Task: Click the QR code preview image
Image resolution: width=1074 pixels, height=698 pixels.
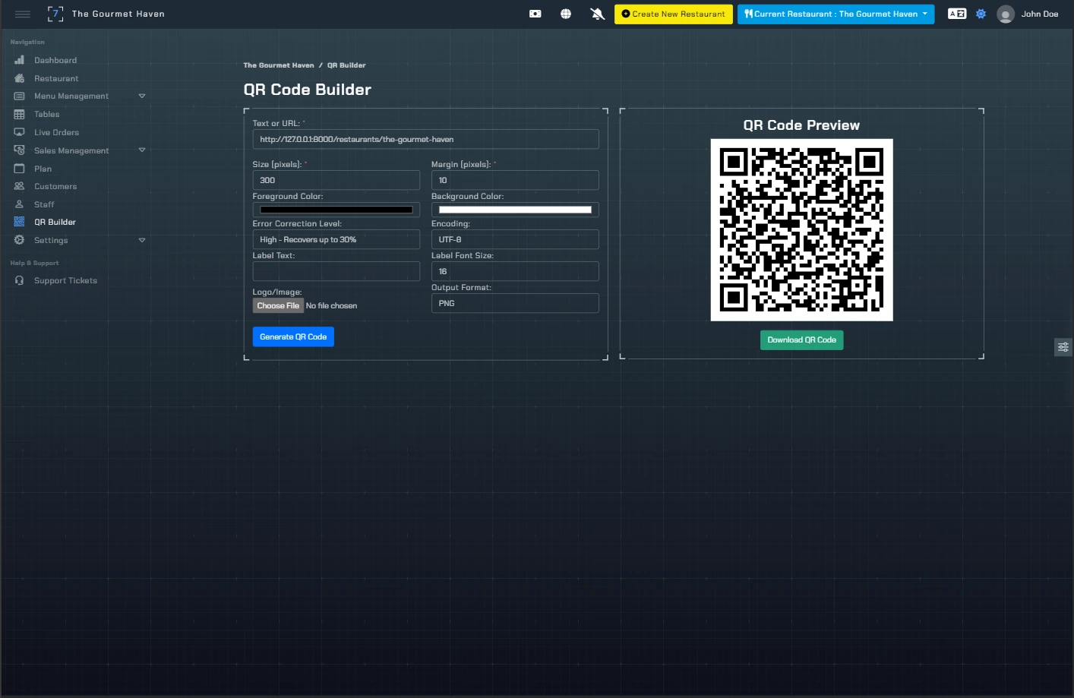Action: point(801,230)
